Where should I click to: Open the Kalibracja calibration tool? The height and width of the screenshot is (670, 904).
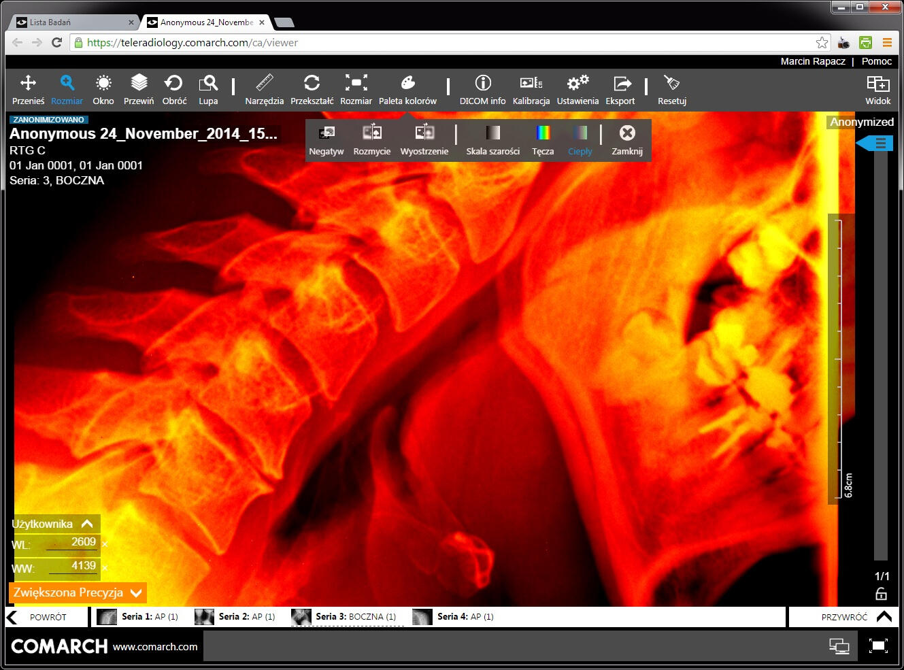pyautogui.click(x=531, y=90)
